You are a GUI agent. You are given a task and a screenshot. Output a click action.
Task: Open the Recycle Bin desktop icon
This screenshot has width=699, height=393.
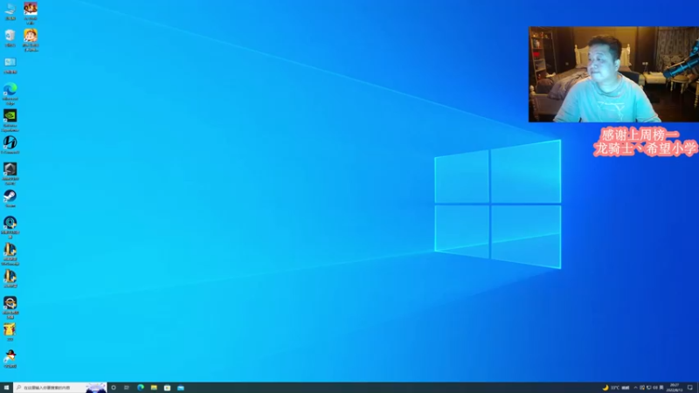pos(10,38)
